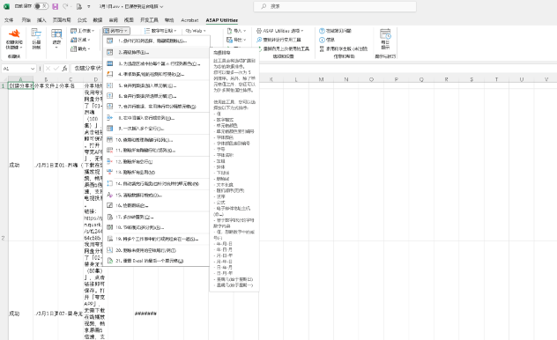Expand the Fill (填充) dropdown in ribbon
The width and height of the screenshot is (557, 340).
(x=80, y=48)
